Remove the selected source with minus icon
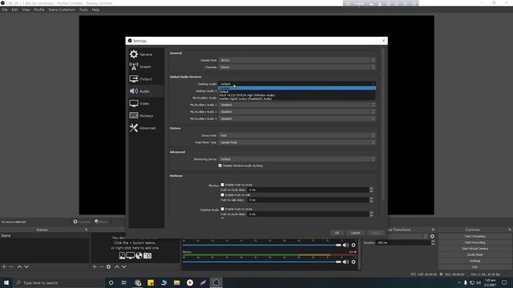 coord(101,266)
